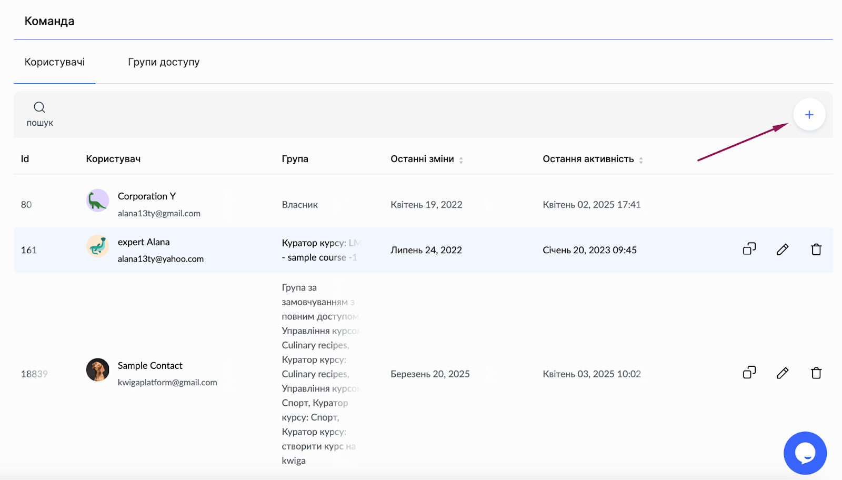
Task: Copy the expert Alana user row
Action: point(749,249)
